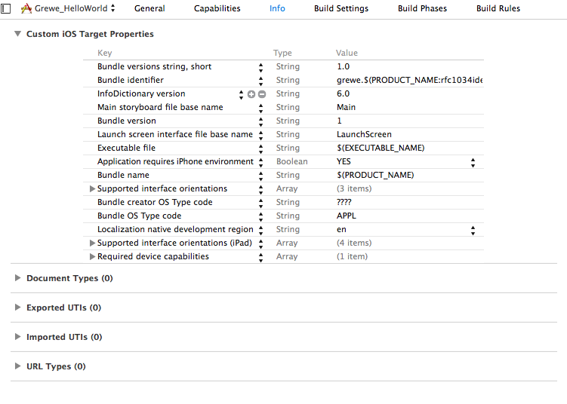Expand the Document Types section
Viewport: 567px width, 404px height.
[x=18, y=278]
